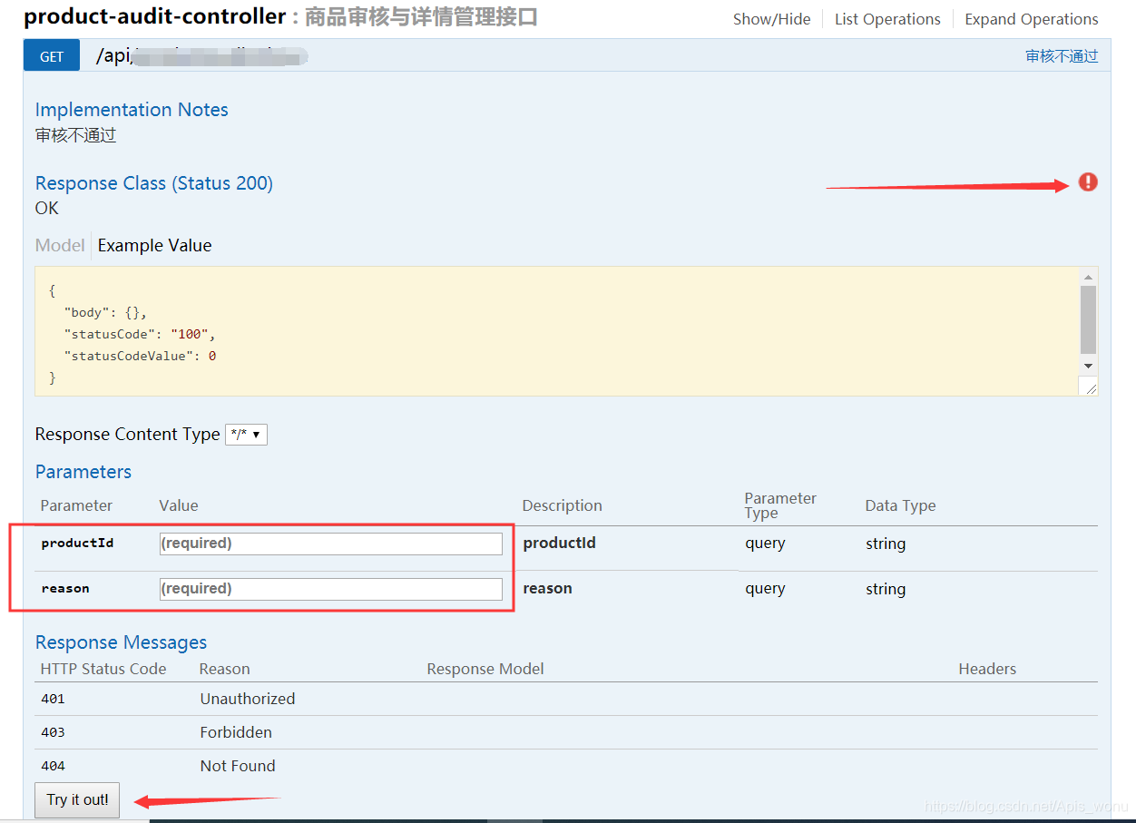Select the HTTP Status Code column header

click(x=103, y=669)
